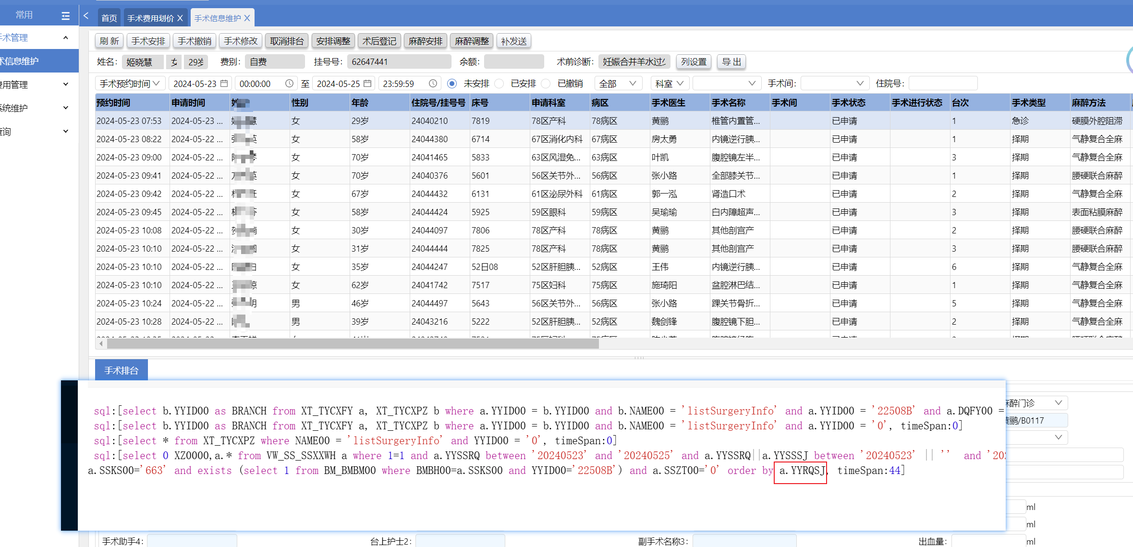1133x547 pixels.
Task: Click the 导出 button
Action: 731,62
